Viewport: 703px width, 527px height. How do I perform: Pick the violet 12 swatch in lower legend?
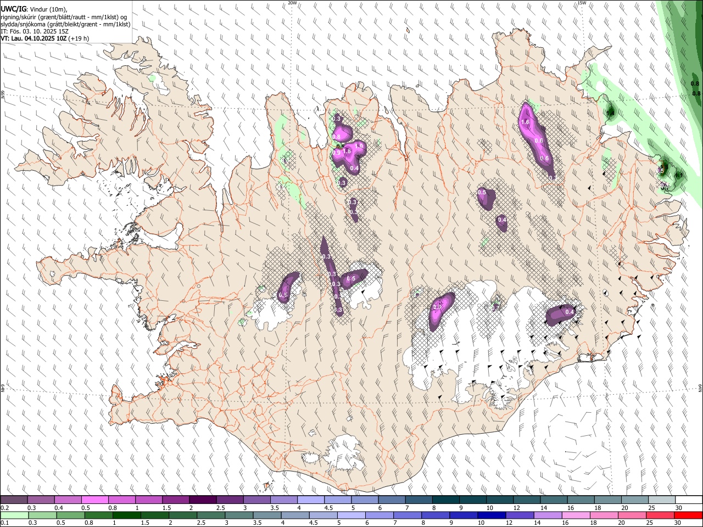(x=520, y=515)
